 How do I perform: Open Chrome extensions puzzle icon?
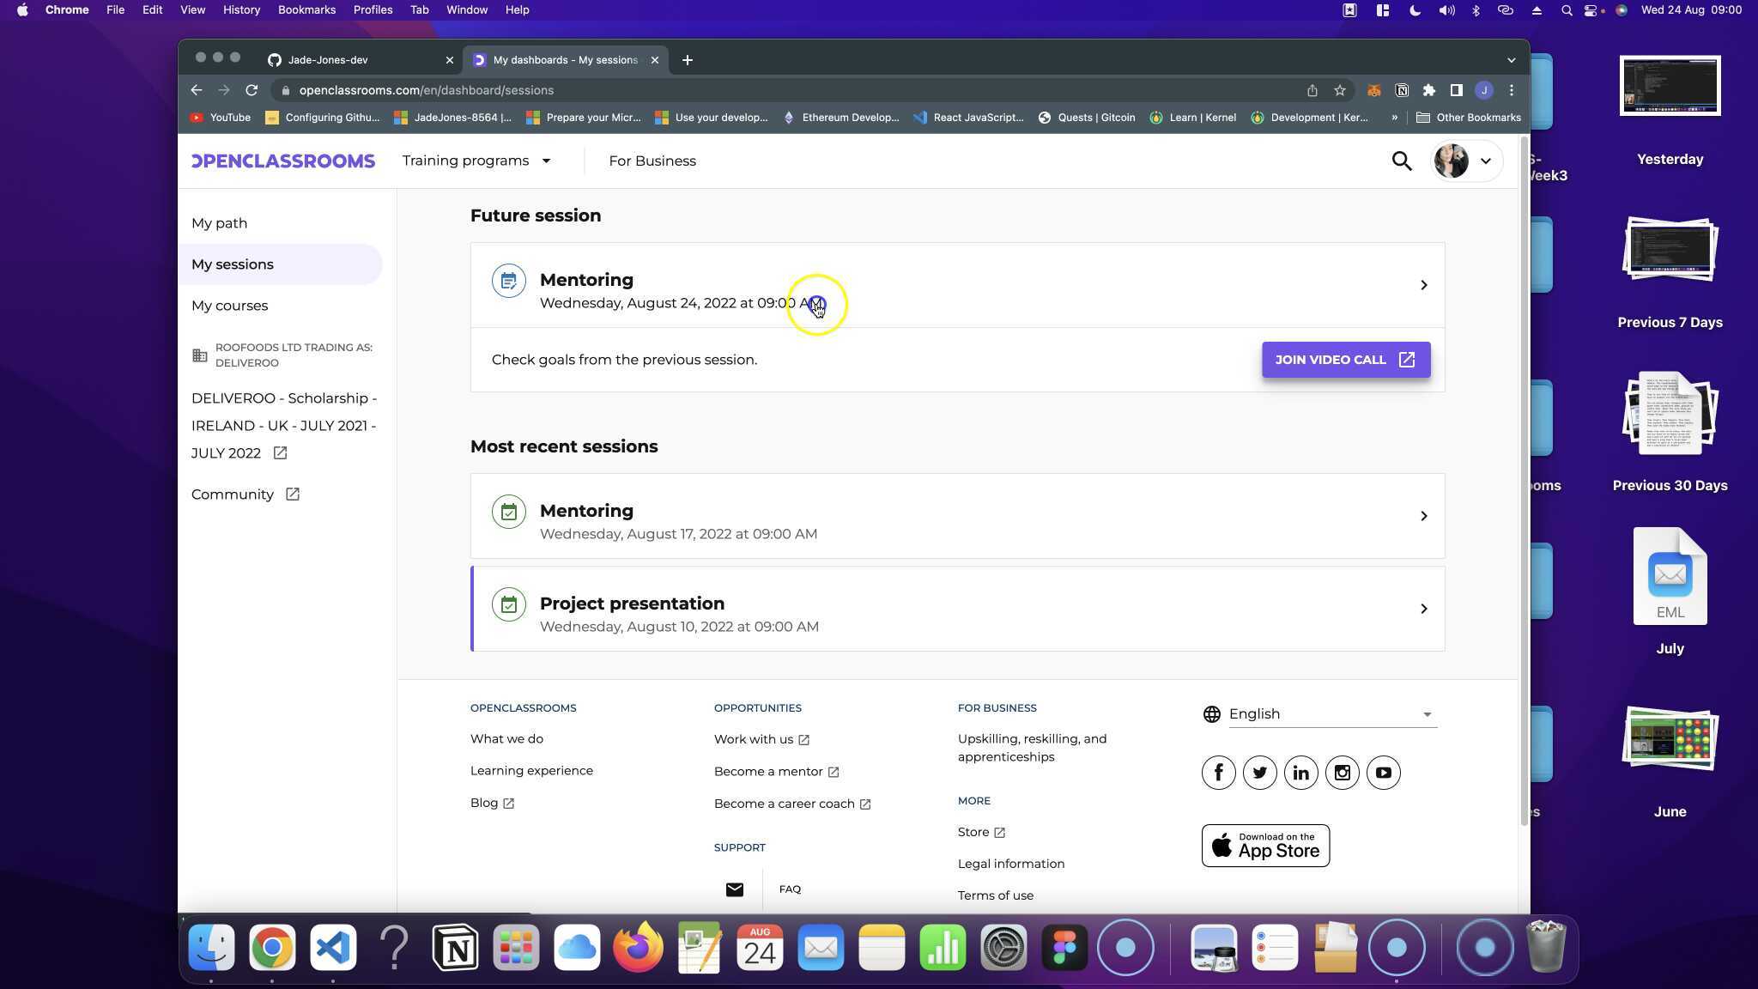(x=1428, y=90)
